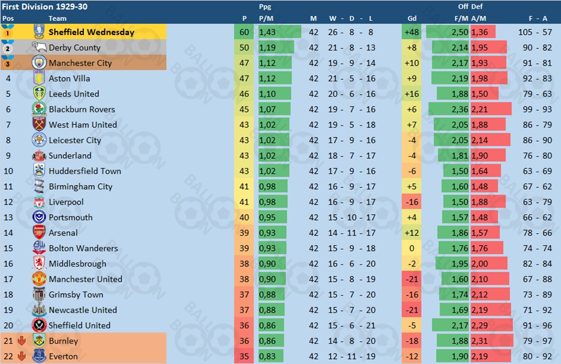Screen dimensions: 561x364
Task: Click the Team column header
Action: click(58, 18)
